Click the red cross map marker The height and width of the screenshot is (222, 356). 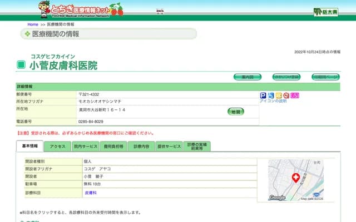coord(295,178)
